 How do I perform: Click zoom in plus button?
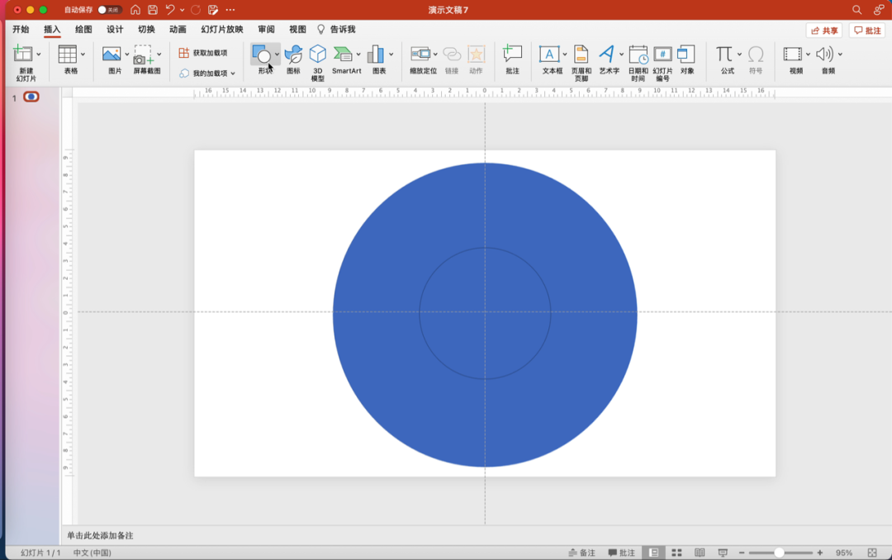[x=820, y=553]
